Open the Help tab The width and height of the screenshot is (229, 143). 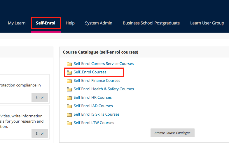(70, 23)
